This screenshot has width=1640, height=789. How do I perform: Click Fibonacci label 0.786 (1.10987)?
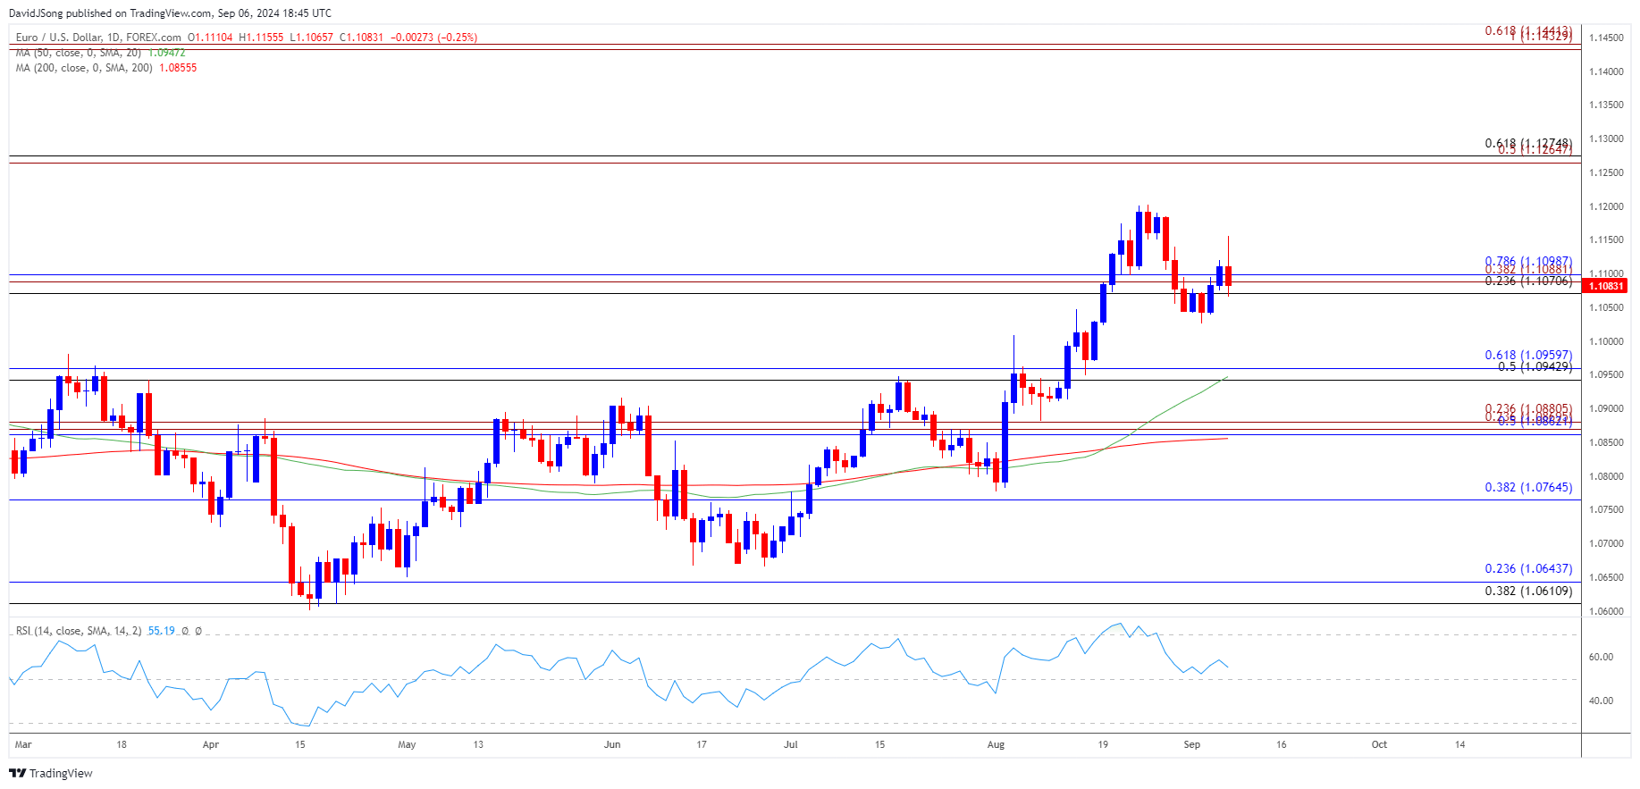[1528, 262]
